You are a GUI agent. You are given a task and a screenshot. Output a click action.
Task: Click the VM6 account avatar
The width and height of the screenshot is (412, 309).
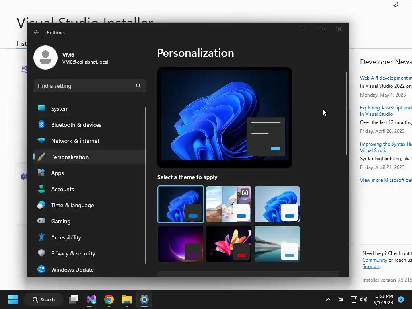45,58
